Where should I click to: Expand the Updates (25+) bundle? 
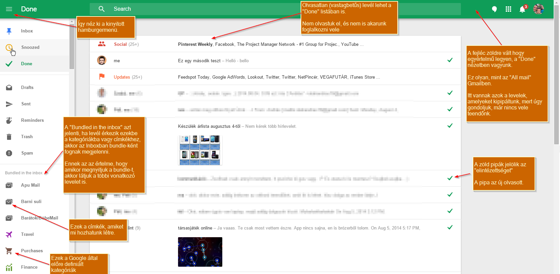(x=275, y=77)
